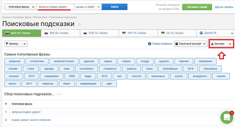
Task: Open the Пакетный экспорт menu
Action: tap(191, 44)
